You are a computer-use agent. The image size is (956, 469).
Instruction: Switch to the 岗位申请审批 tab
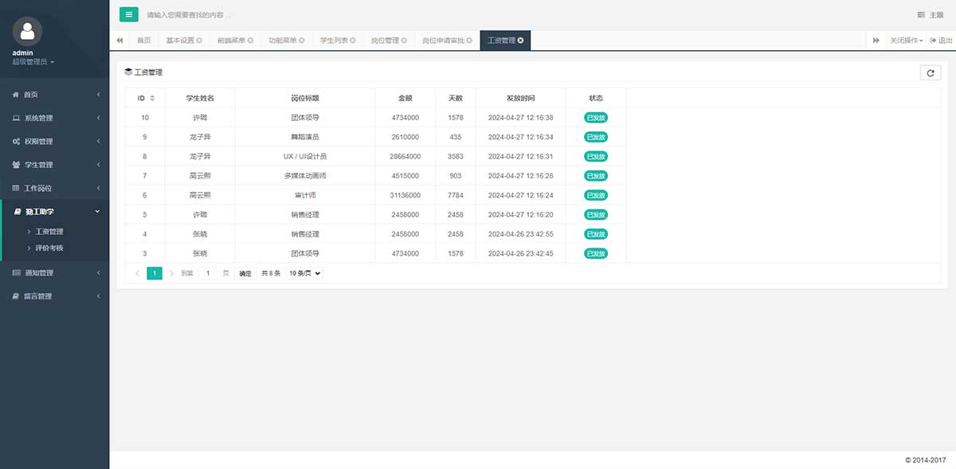446,41
